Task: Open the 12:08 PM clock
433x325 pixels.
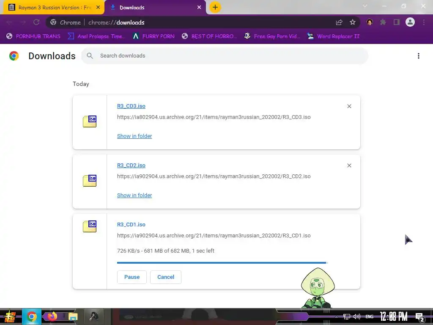Action: tap(393, 317)
